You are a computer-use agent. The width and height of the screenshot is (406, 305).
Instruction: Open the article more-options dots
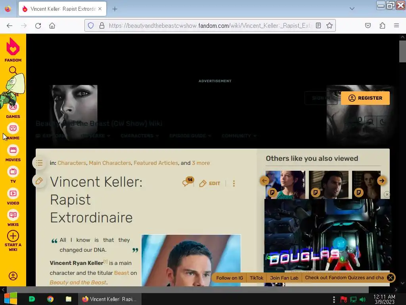234,183
